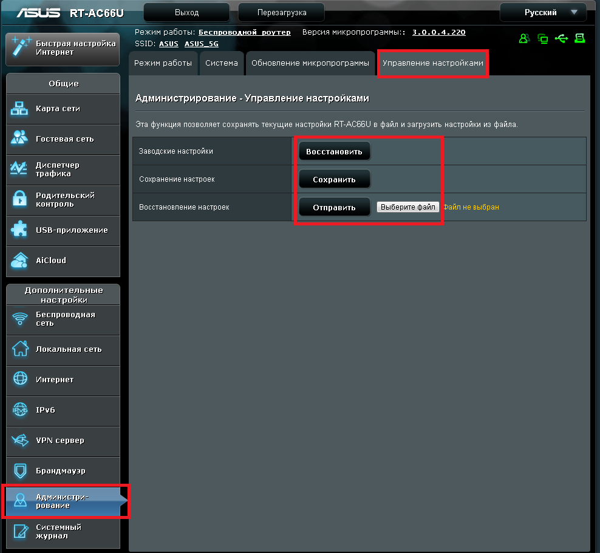600x553 pixels.
Task: Click the Выход logout button
Action: click(x=186, y=12)
